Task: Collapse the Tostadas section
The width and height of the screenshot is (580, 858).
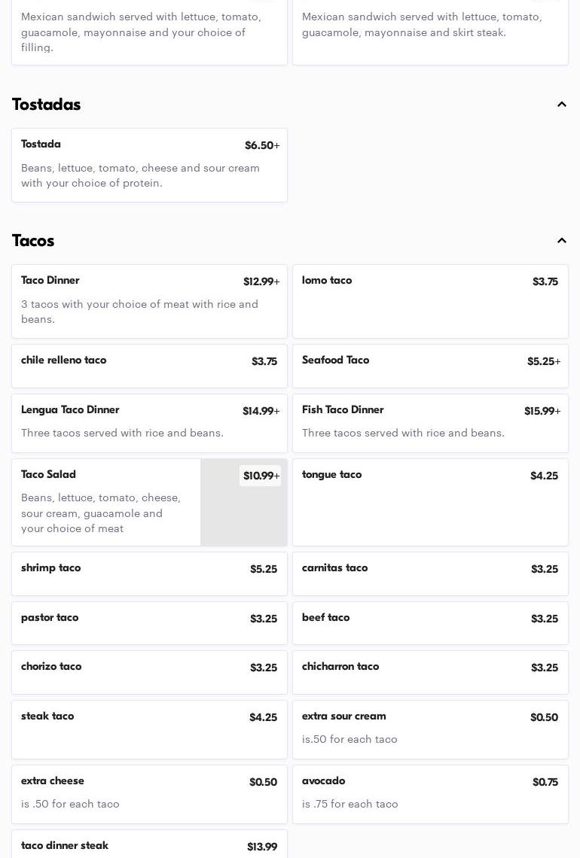Action: pyautogui.click(x=561, y=105)
